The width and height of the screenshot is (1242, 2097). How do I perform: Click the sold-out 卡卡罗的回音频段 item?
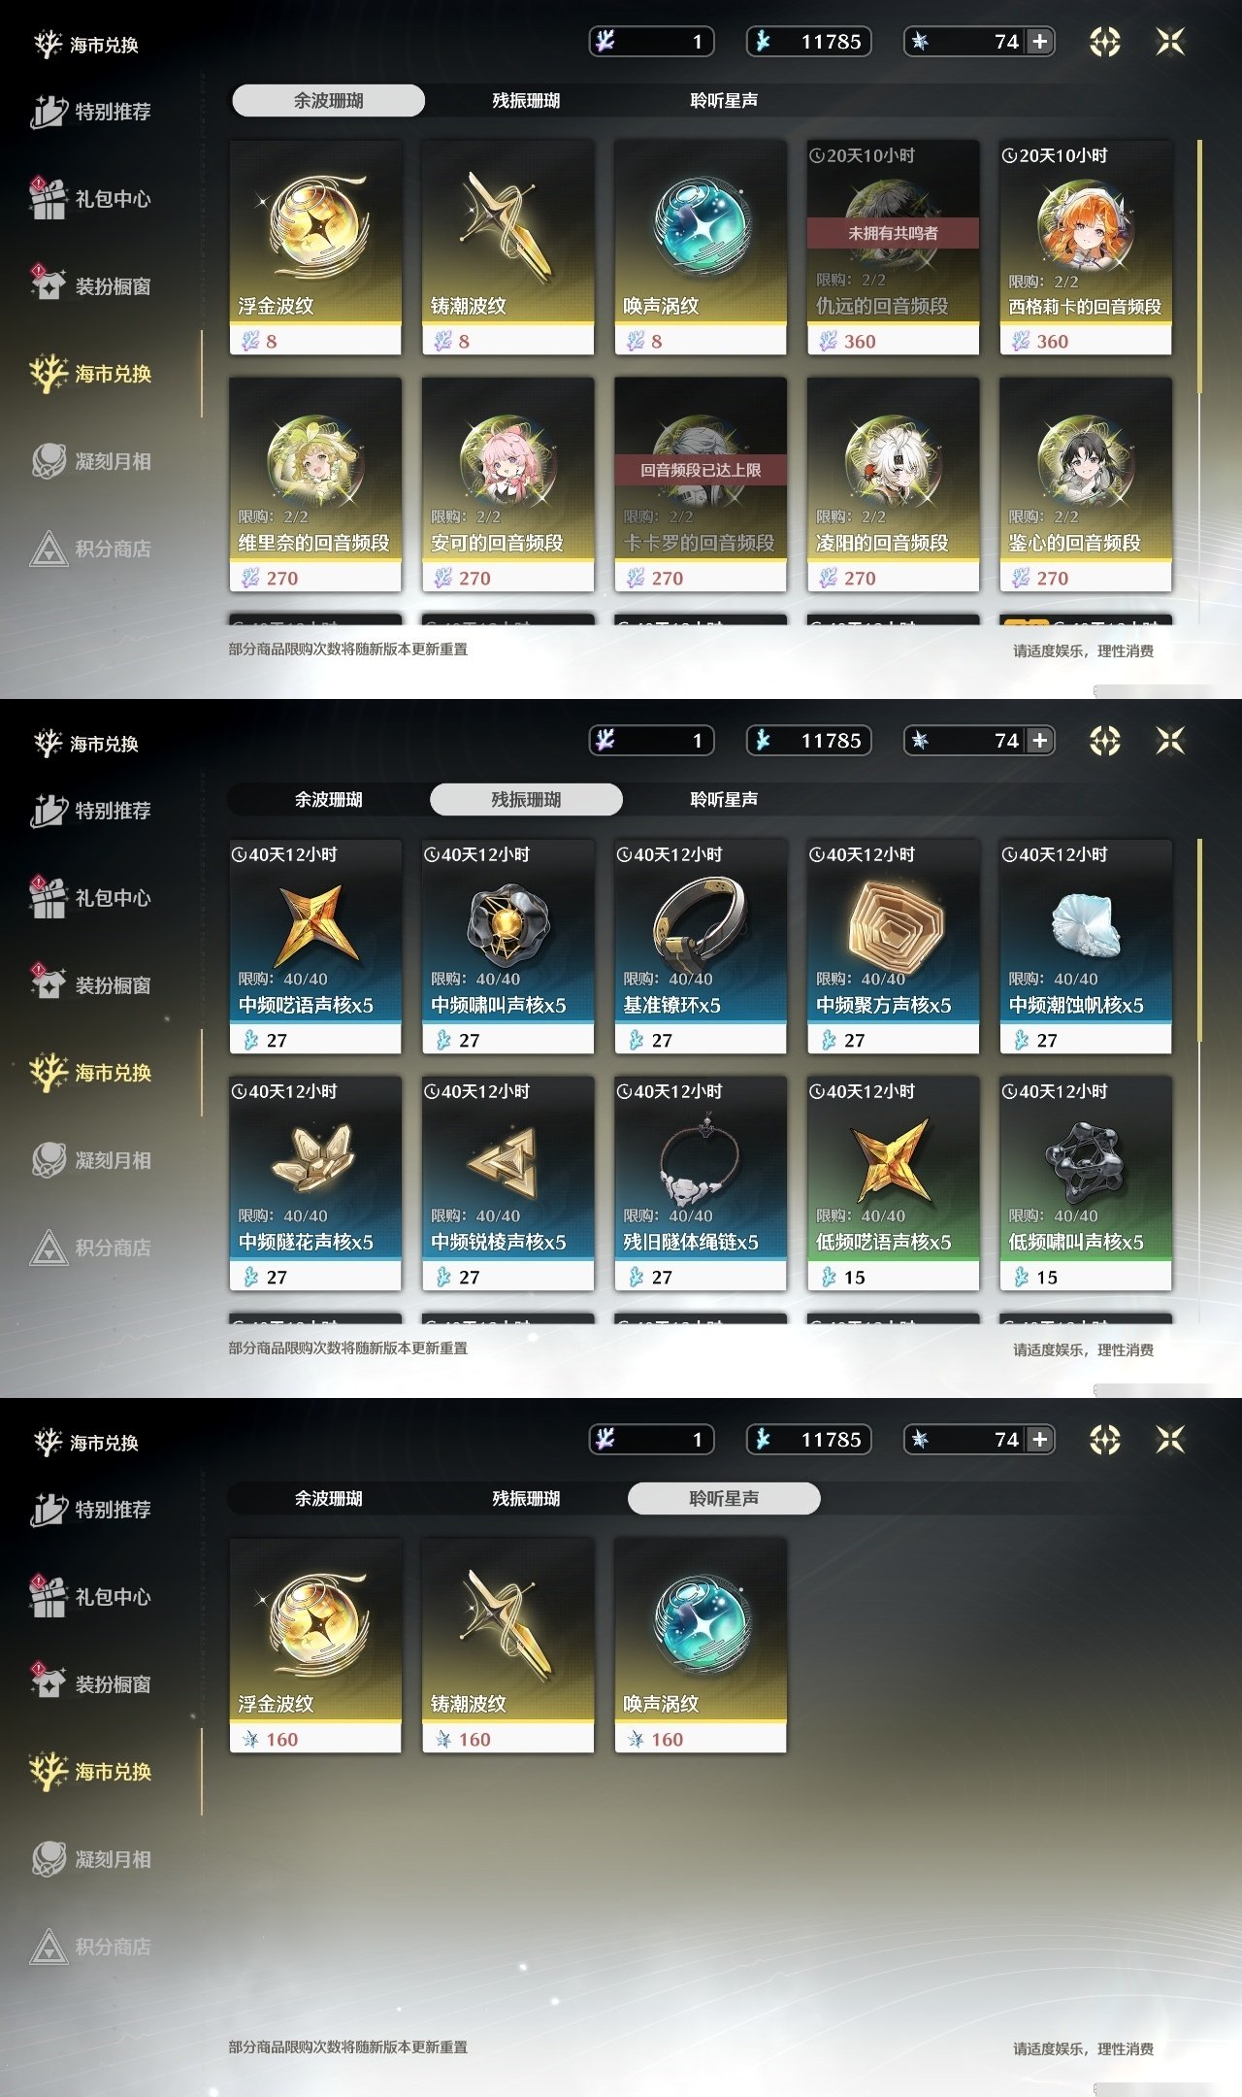[x=701, y=484]
